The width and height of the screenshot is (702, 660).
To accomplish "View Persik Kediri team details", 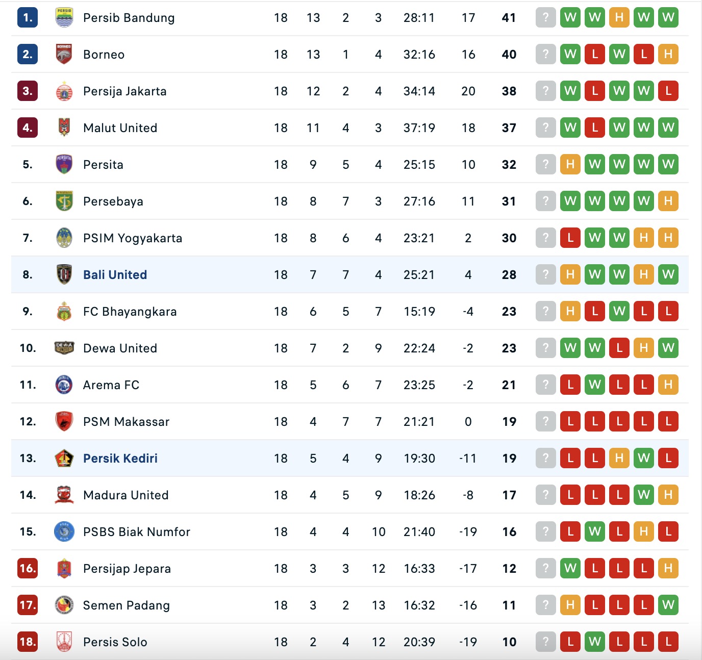I will [x=120, y=458].
